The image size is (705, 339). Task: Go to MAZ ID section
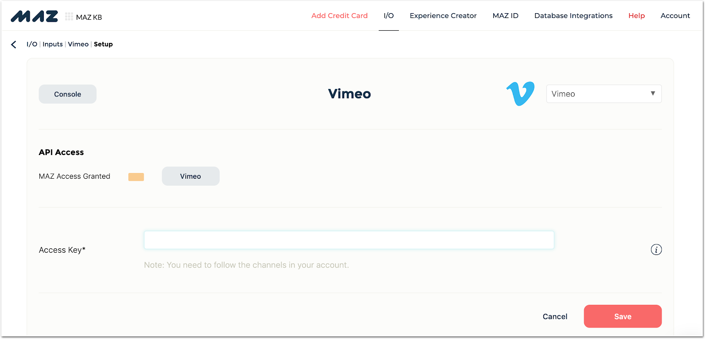(x=505, y=16)
